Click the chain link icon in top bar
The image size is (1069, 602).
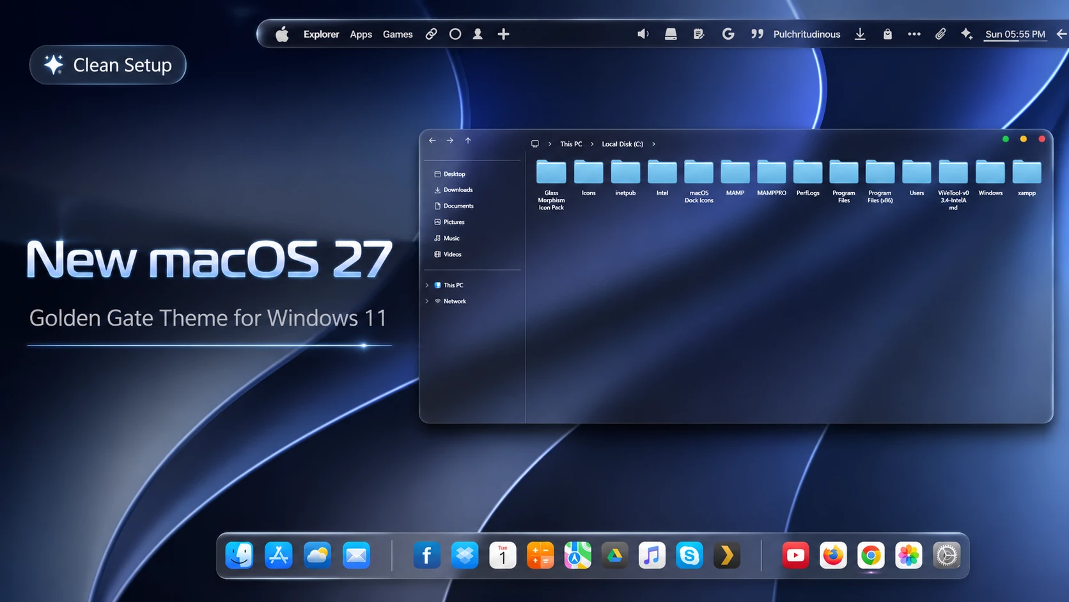pyautogui.click(x=432, y=34)
